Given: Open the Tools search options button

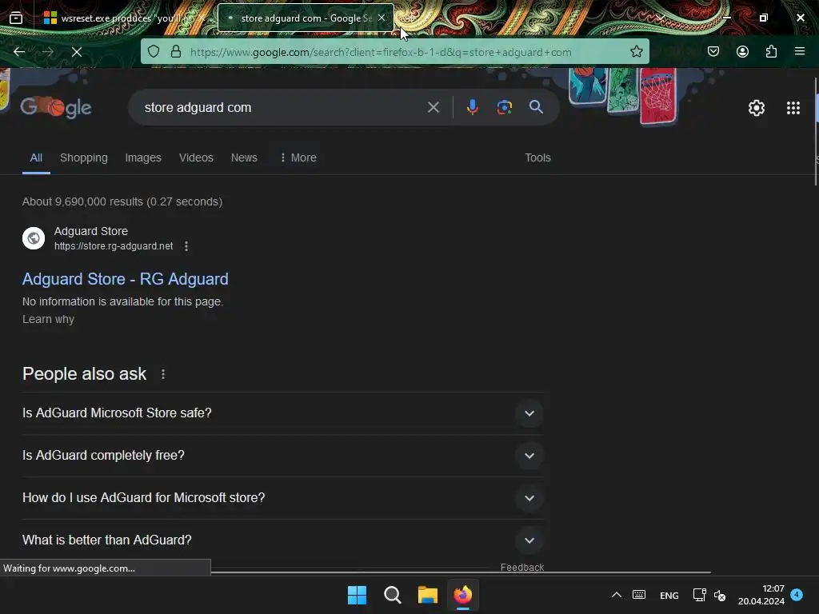Looking at the screenshot, I should click(x=537, y=157).
